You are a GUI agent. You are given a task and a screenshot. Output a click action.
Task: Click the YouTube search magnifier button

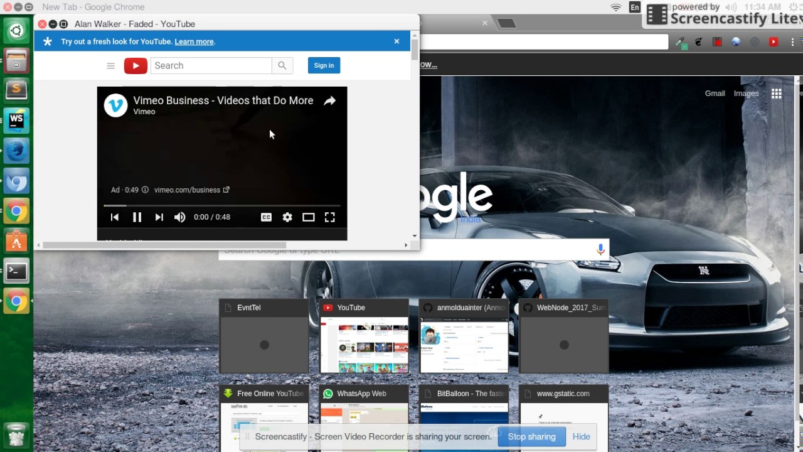(x=282, y=65)
